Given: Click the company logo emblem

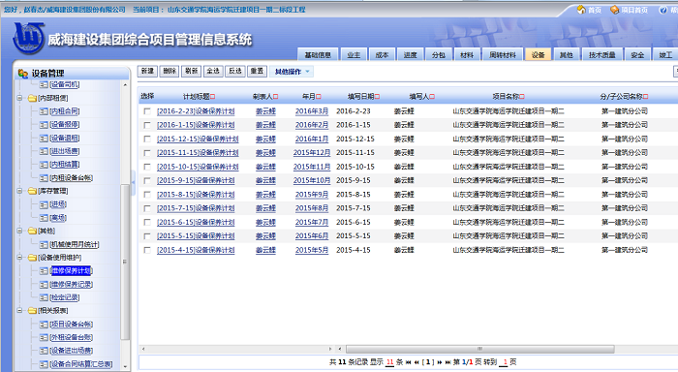Looking at the screenshot, I should pos(28,39).
